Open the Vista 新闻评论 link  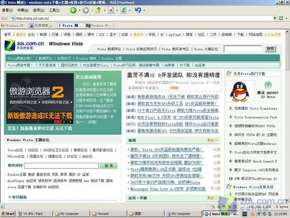click(109, 49)
